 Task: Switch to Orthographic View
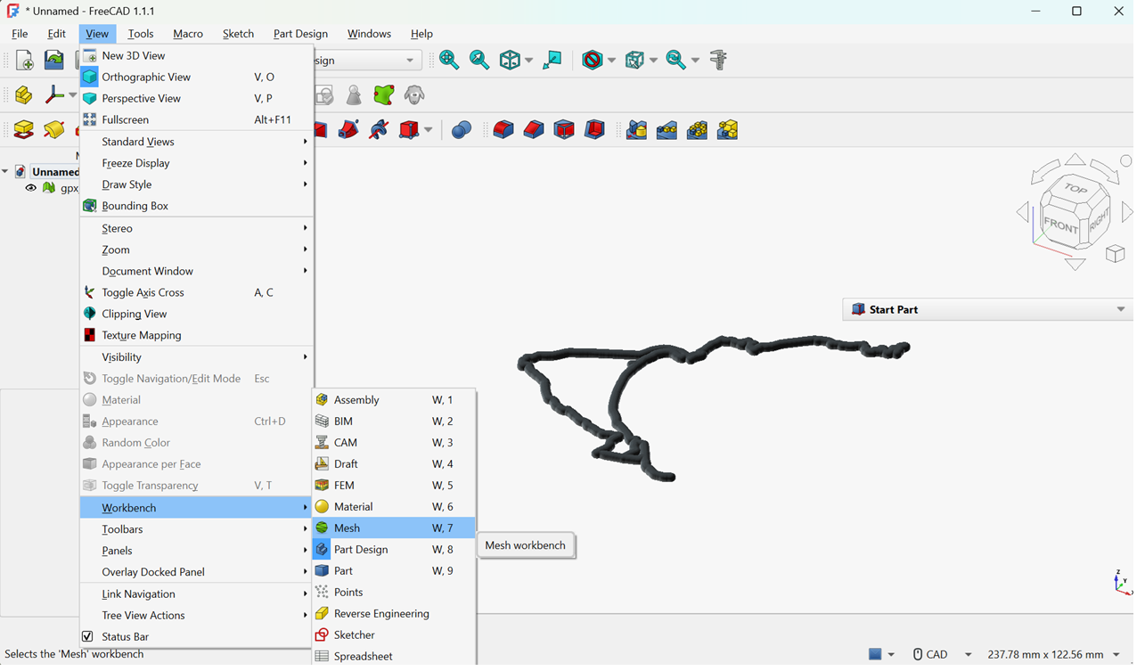(x=196, y=77)
